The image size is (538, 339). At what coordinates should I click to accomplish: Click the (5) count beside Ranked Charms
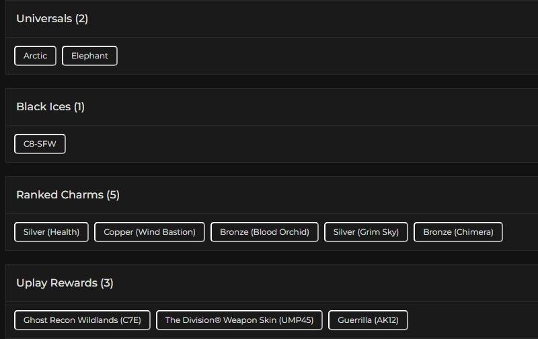coord(113,195)
